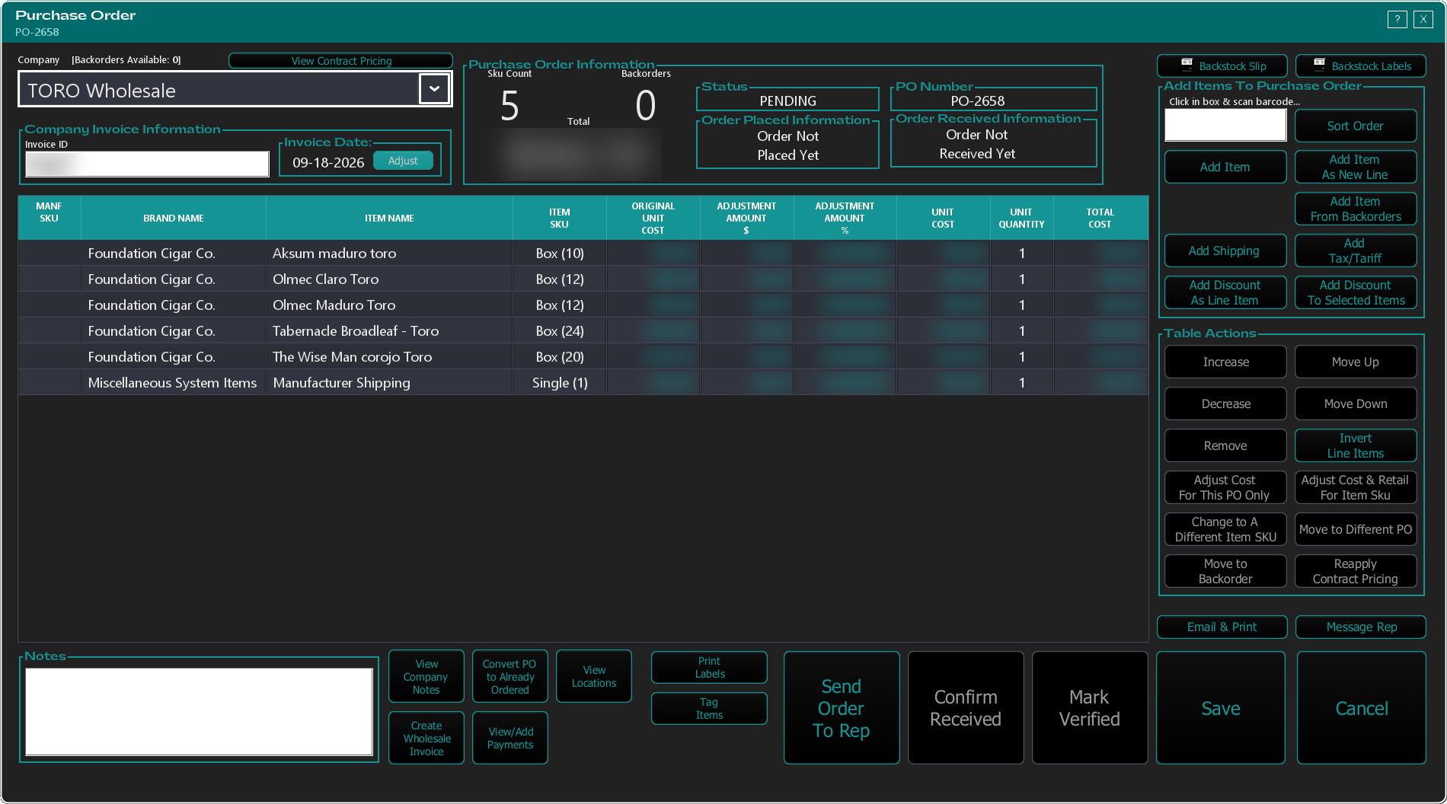Click Add Item button
1447x804 pixels.
point(1225,167)
